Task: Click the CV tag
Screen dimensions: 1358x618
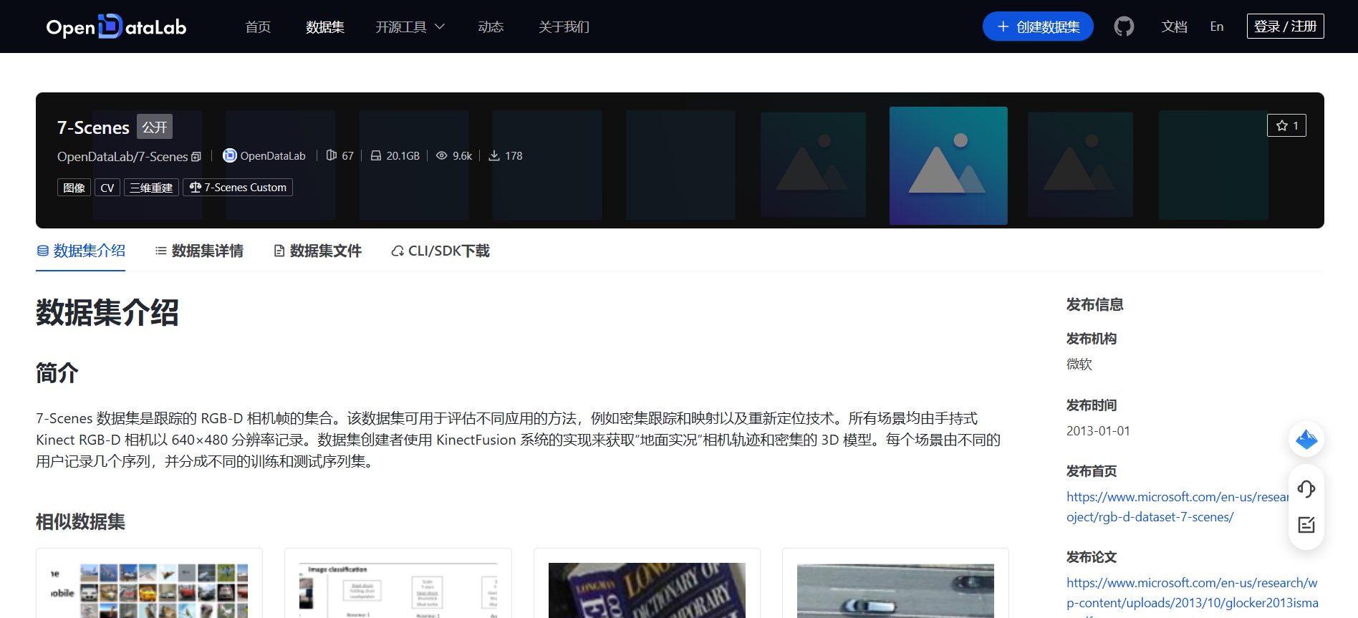Action: click(x=107, y=188)
